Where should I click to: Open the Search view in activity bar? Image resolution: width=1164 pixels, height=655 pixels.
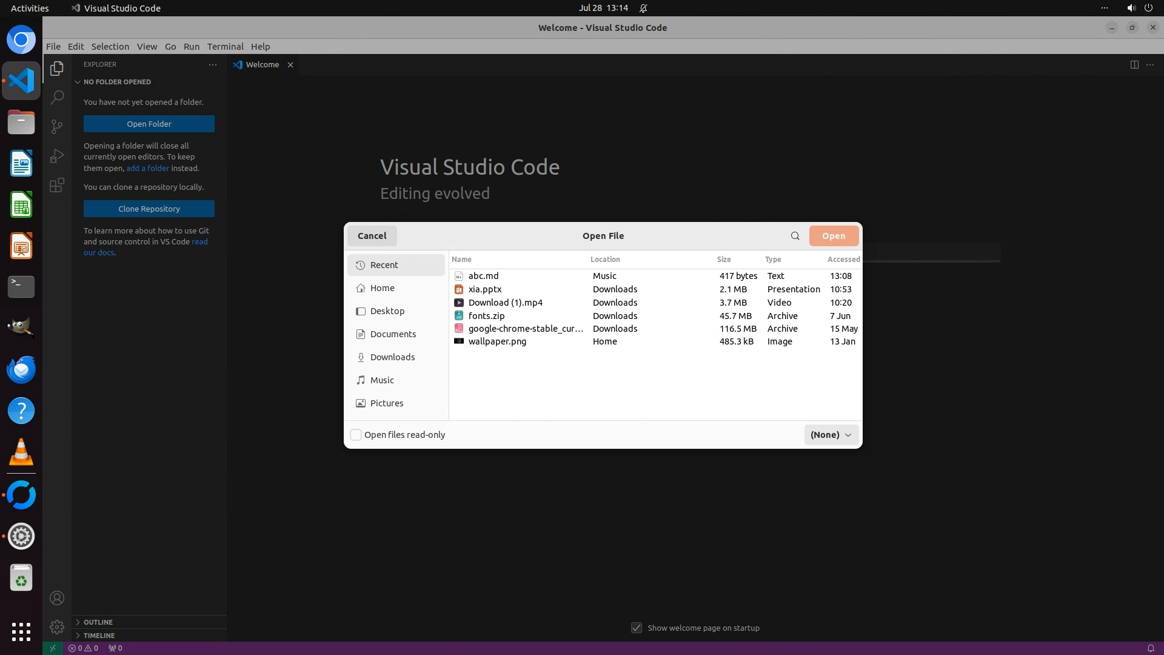pyautogui.click(x=57, y=97)
